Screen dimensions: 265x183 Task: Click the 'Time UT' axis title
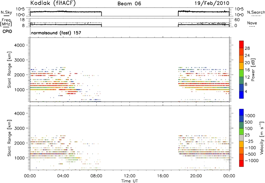click(130, 181)
